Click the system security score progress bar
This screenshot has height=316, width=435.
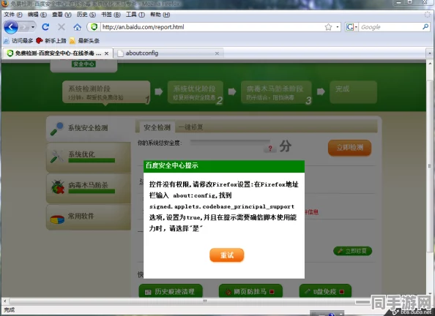[230, 143]
